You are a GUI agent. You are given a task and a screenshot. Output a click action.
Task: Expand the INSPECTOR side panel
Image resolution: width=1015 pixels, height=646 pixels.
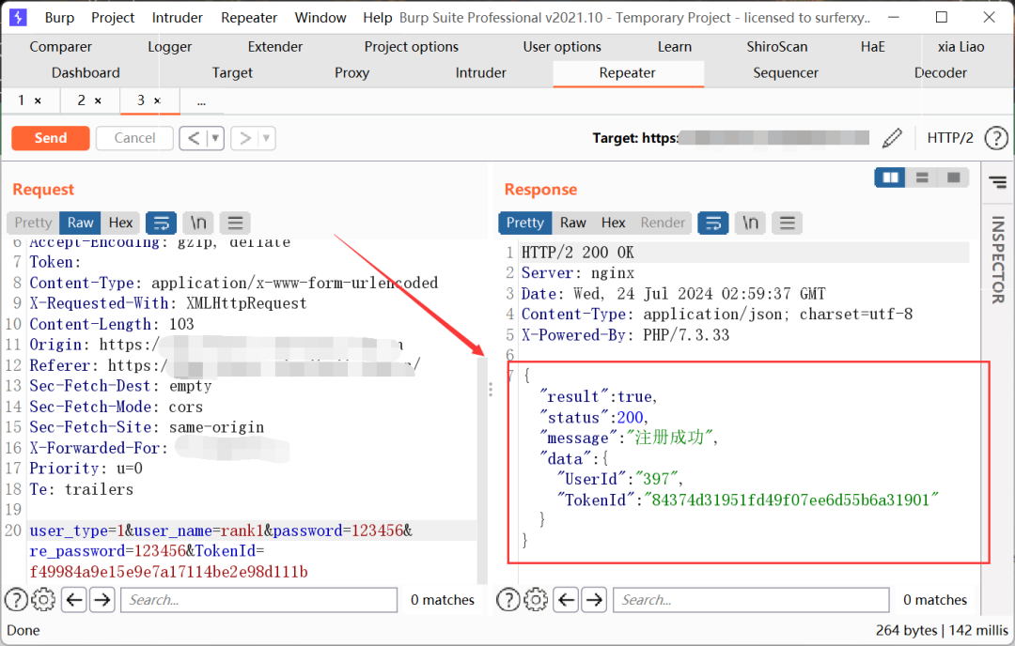(998, 259)
